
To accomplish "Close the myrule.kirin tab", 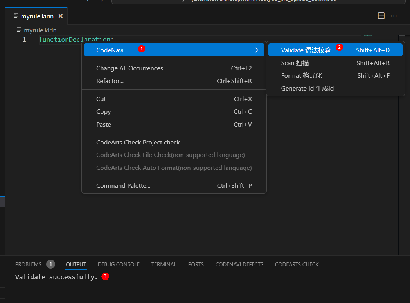I will coord(61,16).
